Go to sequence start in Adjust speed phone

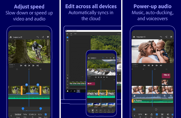[21, 66]
